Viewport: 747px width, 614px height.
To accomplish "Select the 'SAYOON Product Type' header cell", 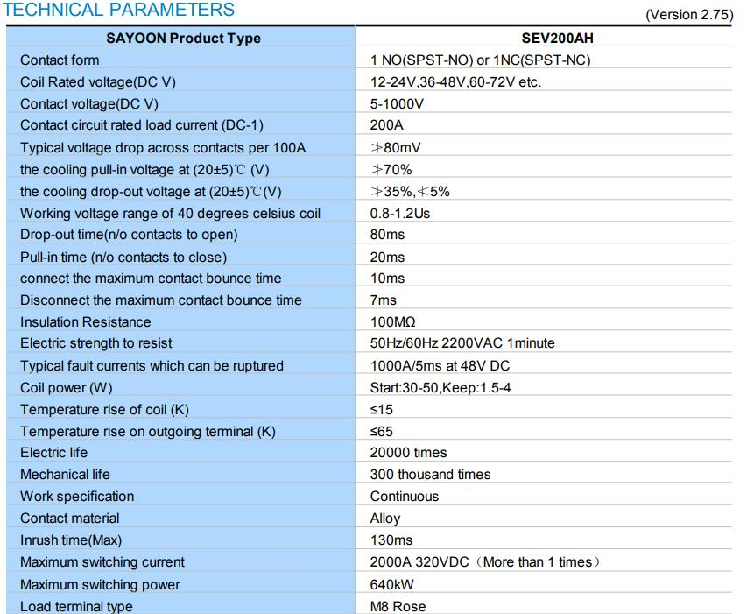I will tap(183, 39).
